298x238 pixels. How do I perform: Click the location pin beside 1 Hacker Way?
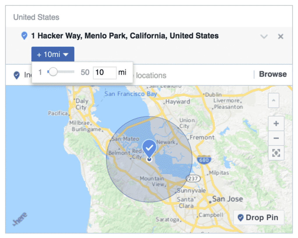24,36
